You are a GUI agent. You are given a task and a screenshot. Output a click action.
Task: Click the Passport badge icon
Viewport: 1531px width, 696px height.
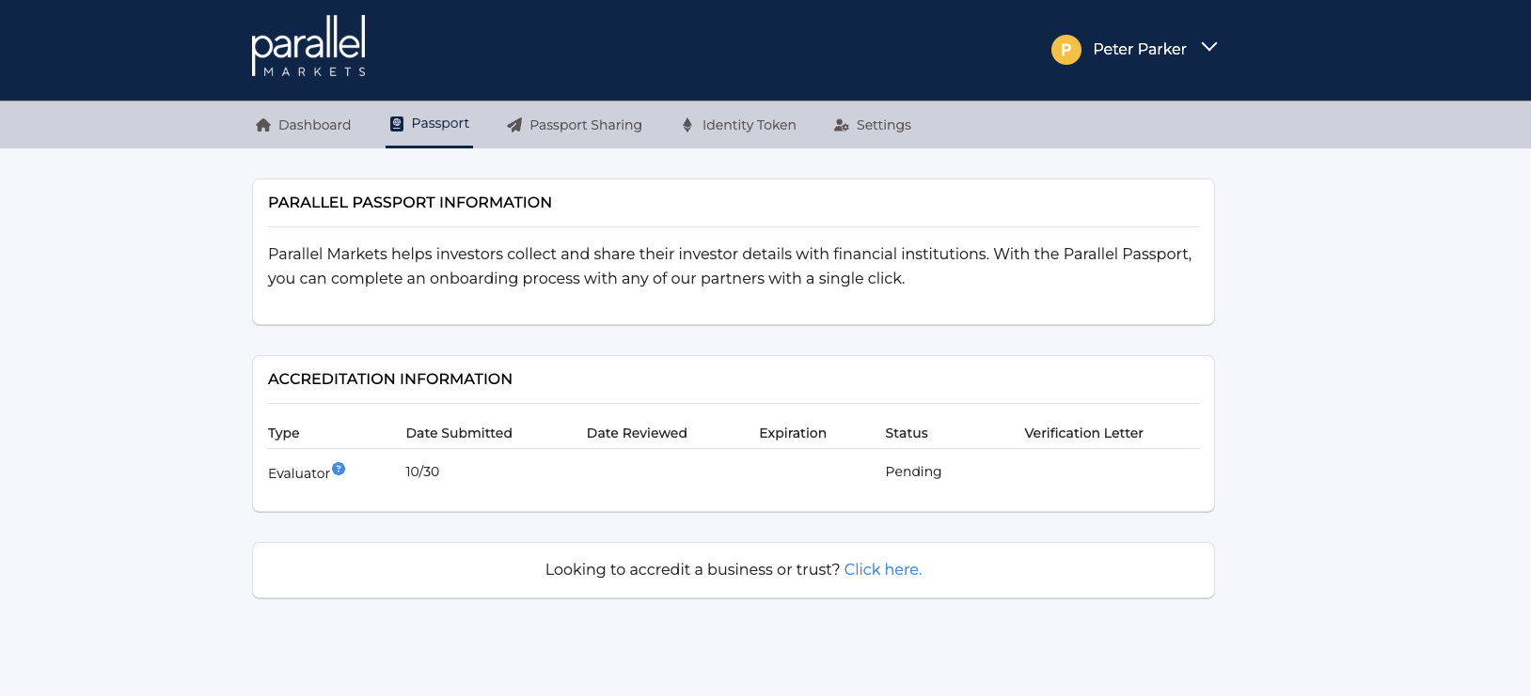[x=397, y=123]
